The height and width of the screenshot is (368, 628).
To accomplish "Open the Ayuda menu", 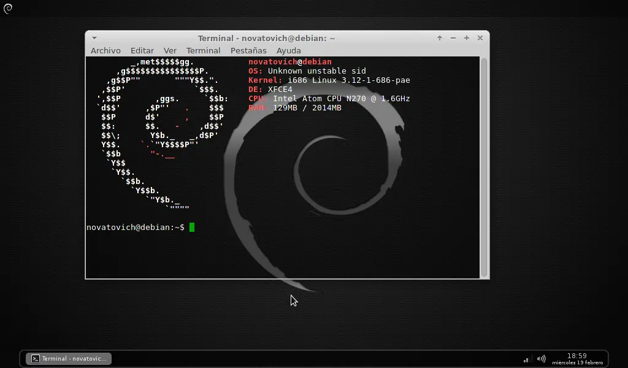I will [288, 50].
